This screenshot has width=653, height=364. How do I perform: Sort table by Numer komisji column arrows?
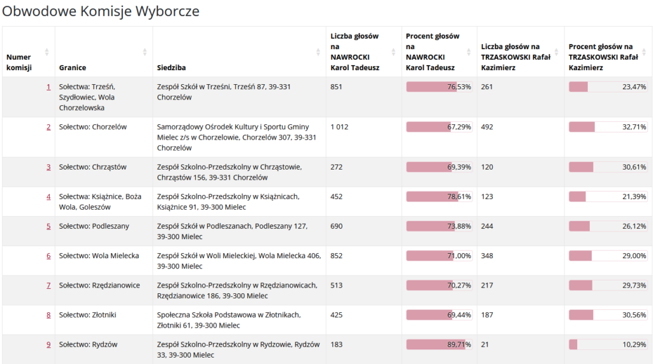[47, 52]
